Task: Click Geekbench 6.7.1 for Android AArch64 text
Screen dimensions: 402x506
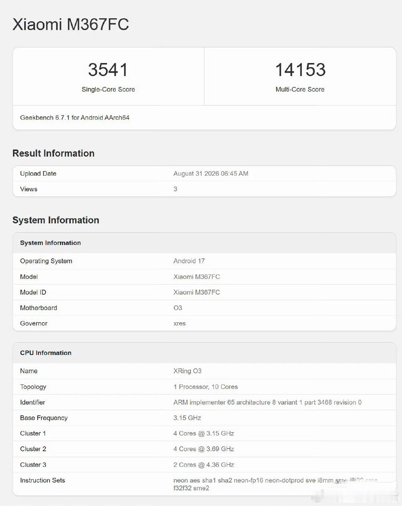Action: [x=75, y=117]
